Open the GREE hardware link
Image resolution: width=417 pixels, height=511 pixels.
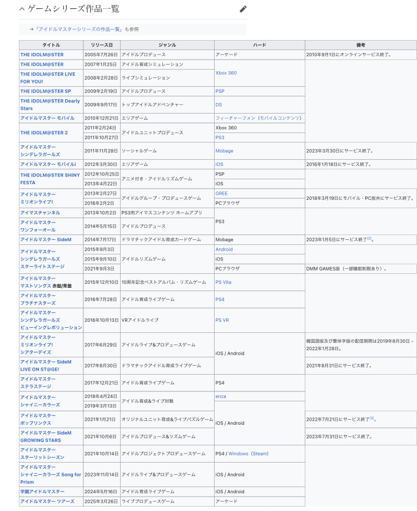pyautogui.click(x=221, y=194)
